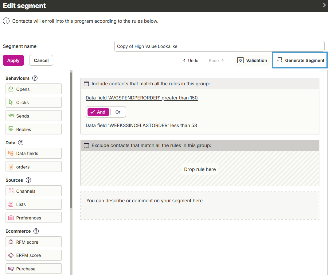Cancel editing the segment

41,60
